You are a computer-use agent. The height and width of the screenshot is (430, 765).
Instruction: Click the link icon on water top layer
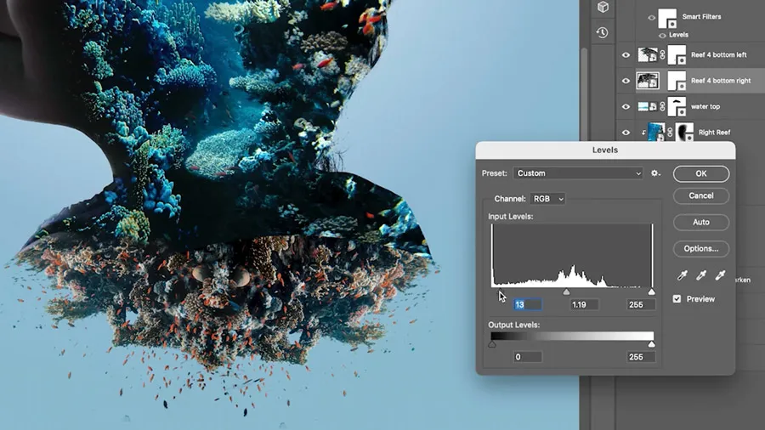click(662, 106)
